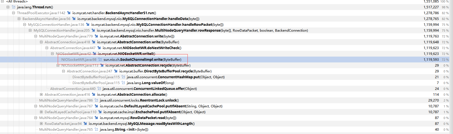Click the call icon before ConcurrentLinkedQueue.offer
This screenshot has width=453, height=134.
99,89
